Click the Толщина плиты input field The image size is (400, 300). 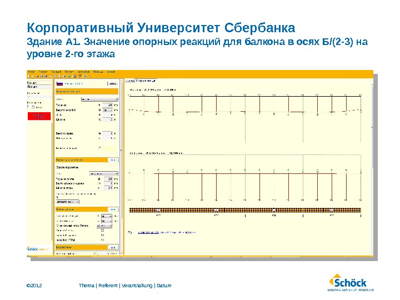click(x=108, y=179)
